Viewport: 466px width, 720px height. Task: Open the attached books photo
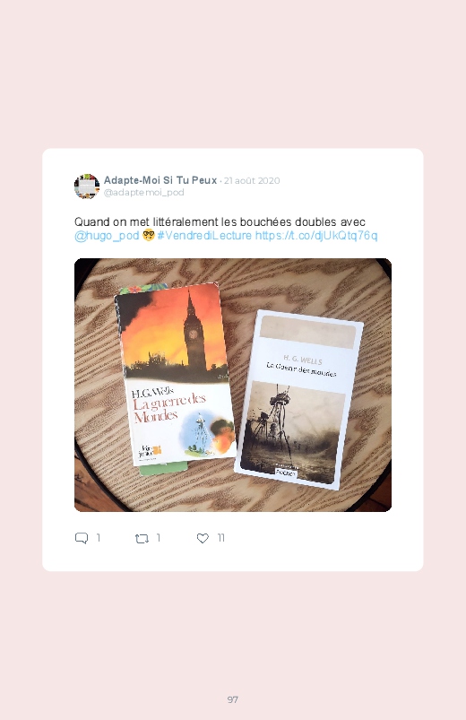(233, 385)
